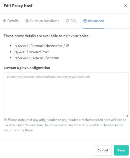130x158 pixels.
Task: Click the Save button
Action: coord(121,150)
